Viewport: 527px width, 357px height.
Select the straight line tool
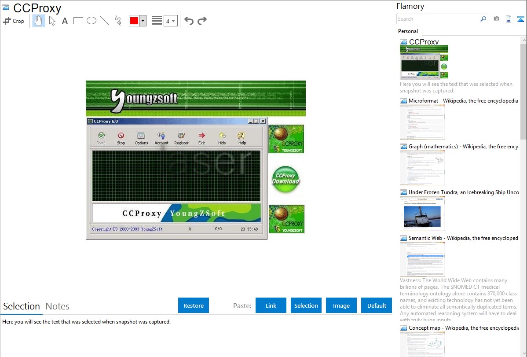tap(105, 21)
